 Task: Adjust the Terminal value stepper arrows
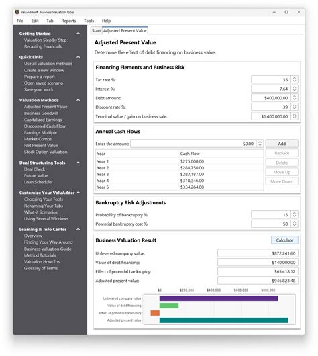coord(295,116)
